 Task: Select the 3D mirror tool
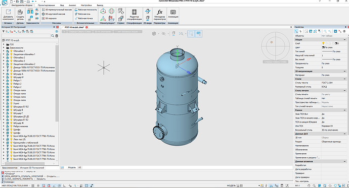(x=49, y=19)
